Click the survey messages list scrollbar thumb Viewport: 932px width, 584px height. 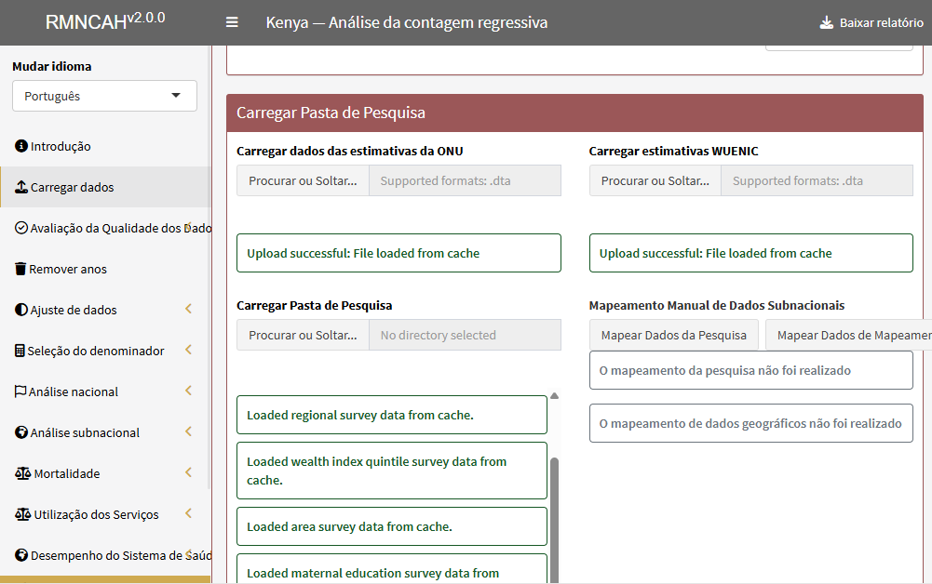[x=555, y=520]
